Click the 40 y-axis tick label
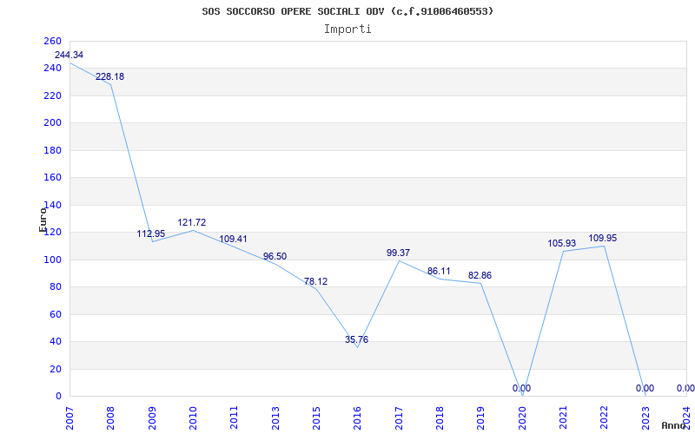This screenshot has height=434, width=695. point(56,341)
